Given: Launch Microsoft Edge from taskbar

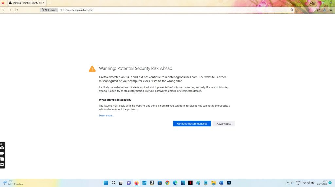Looking at the screenshot, I should coord(175,183).
